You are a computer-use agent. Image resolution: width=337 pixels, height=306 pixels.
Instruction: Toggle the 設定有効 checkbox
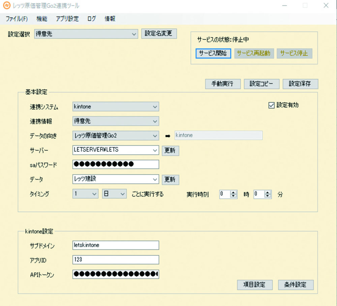(x=271, y=105)
